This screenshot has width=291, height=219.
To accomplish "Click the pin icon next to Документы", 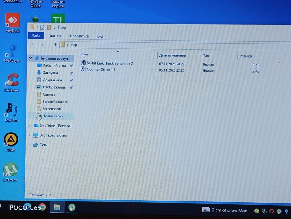I will (x=71, y=80).
